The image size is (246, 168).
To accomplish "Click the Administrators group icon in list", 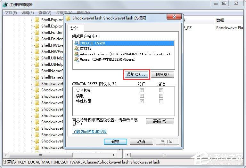I will tap(77, 54).
